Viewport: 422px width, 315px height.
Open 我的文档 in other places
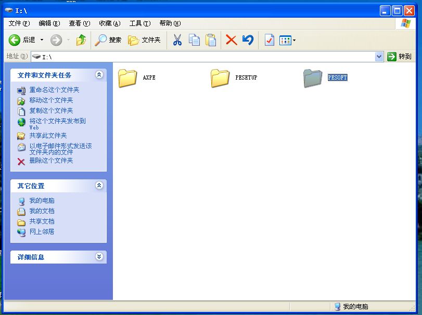coord(42,211)
